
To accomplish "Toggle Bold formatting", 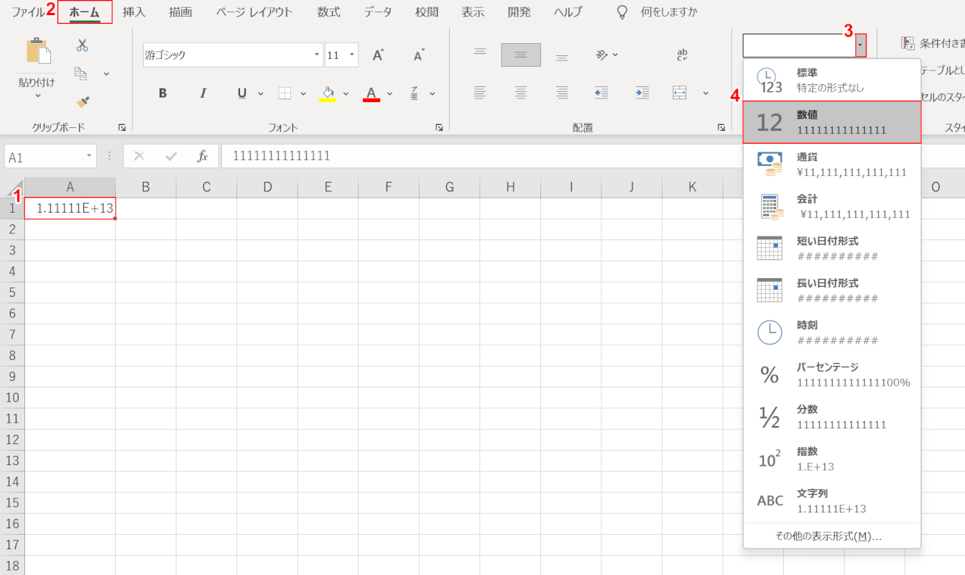I will (x=162, y=93).
